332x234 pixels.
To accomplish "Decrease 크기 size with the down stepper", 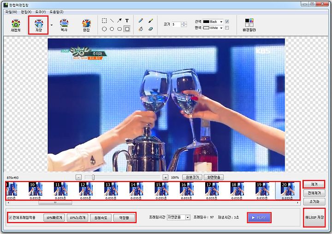I will pyautogui.click(x=184, y=26).
